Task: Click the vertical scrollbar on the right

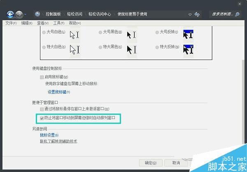Action: click(x=243, y=101)
